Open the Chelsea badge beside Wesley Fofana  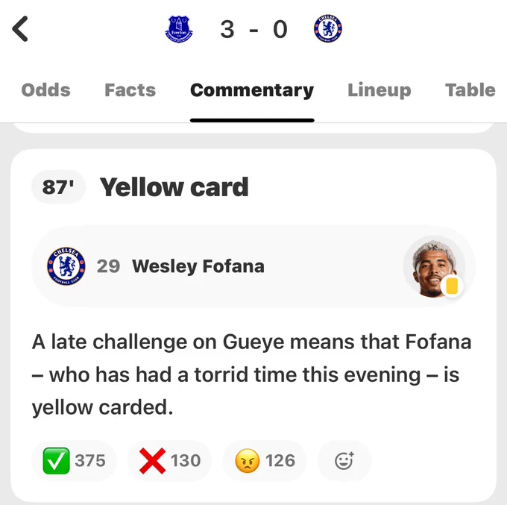[x=66, y=266]
